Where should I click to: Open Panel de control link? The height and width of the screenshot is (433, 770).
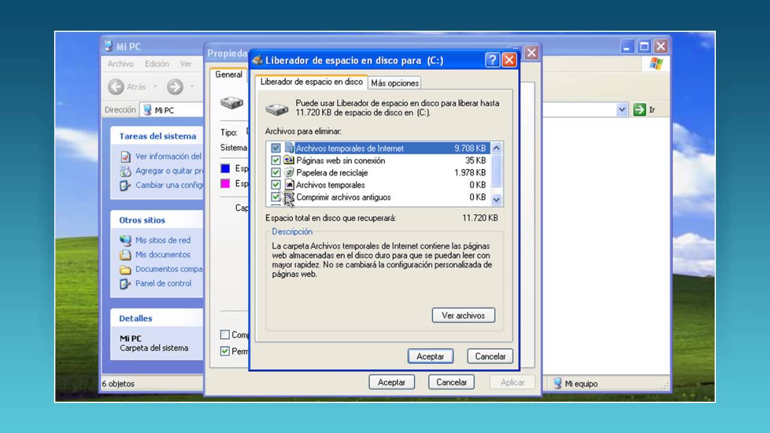click(163, 284)
